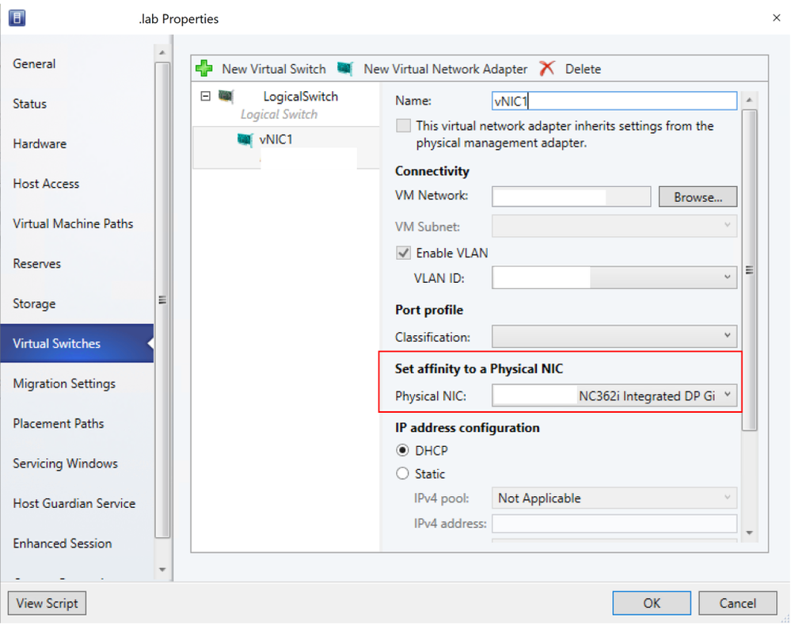Open the Virtual Machine Paths page
Viewport: 791px width, 626px height.
click(x=77, y=223)
